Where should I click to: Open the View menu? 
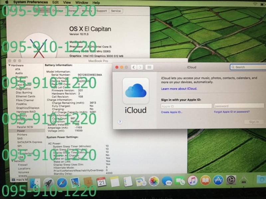click(x=67, y=2)
